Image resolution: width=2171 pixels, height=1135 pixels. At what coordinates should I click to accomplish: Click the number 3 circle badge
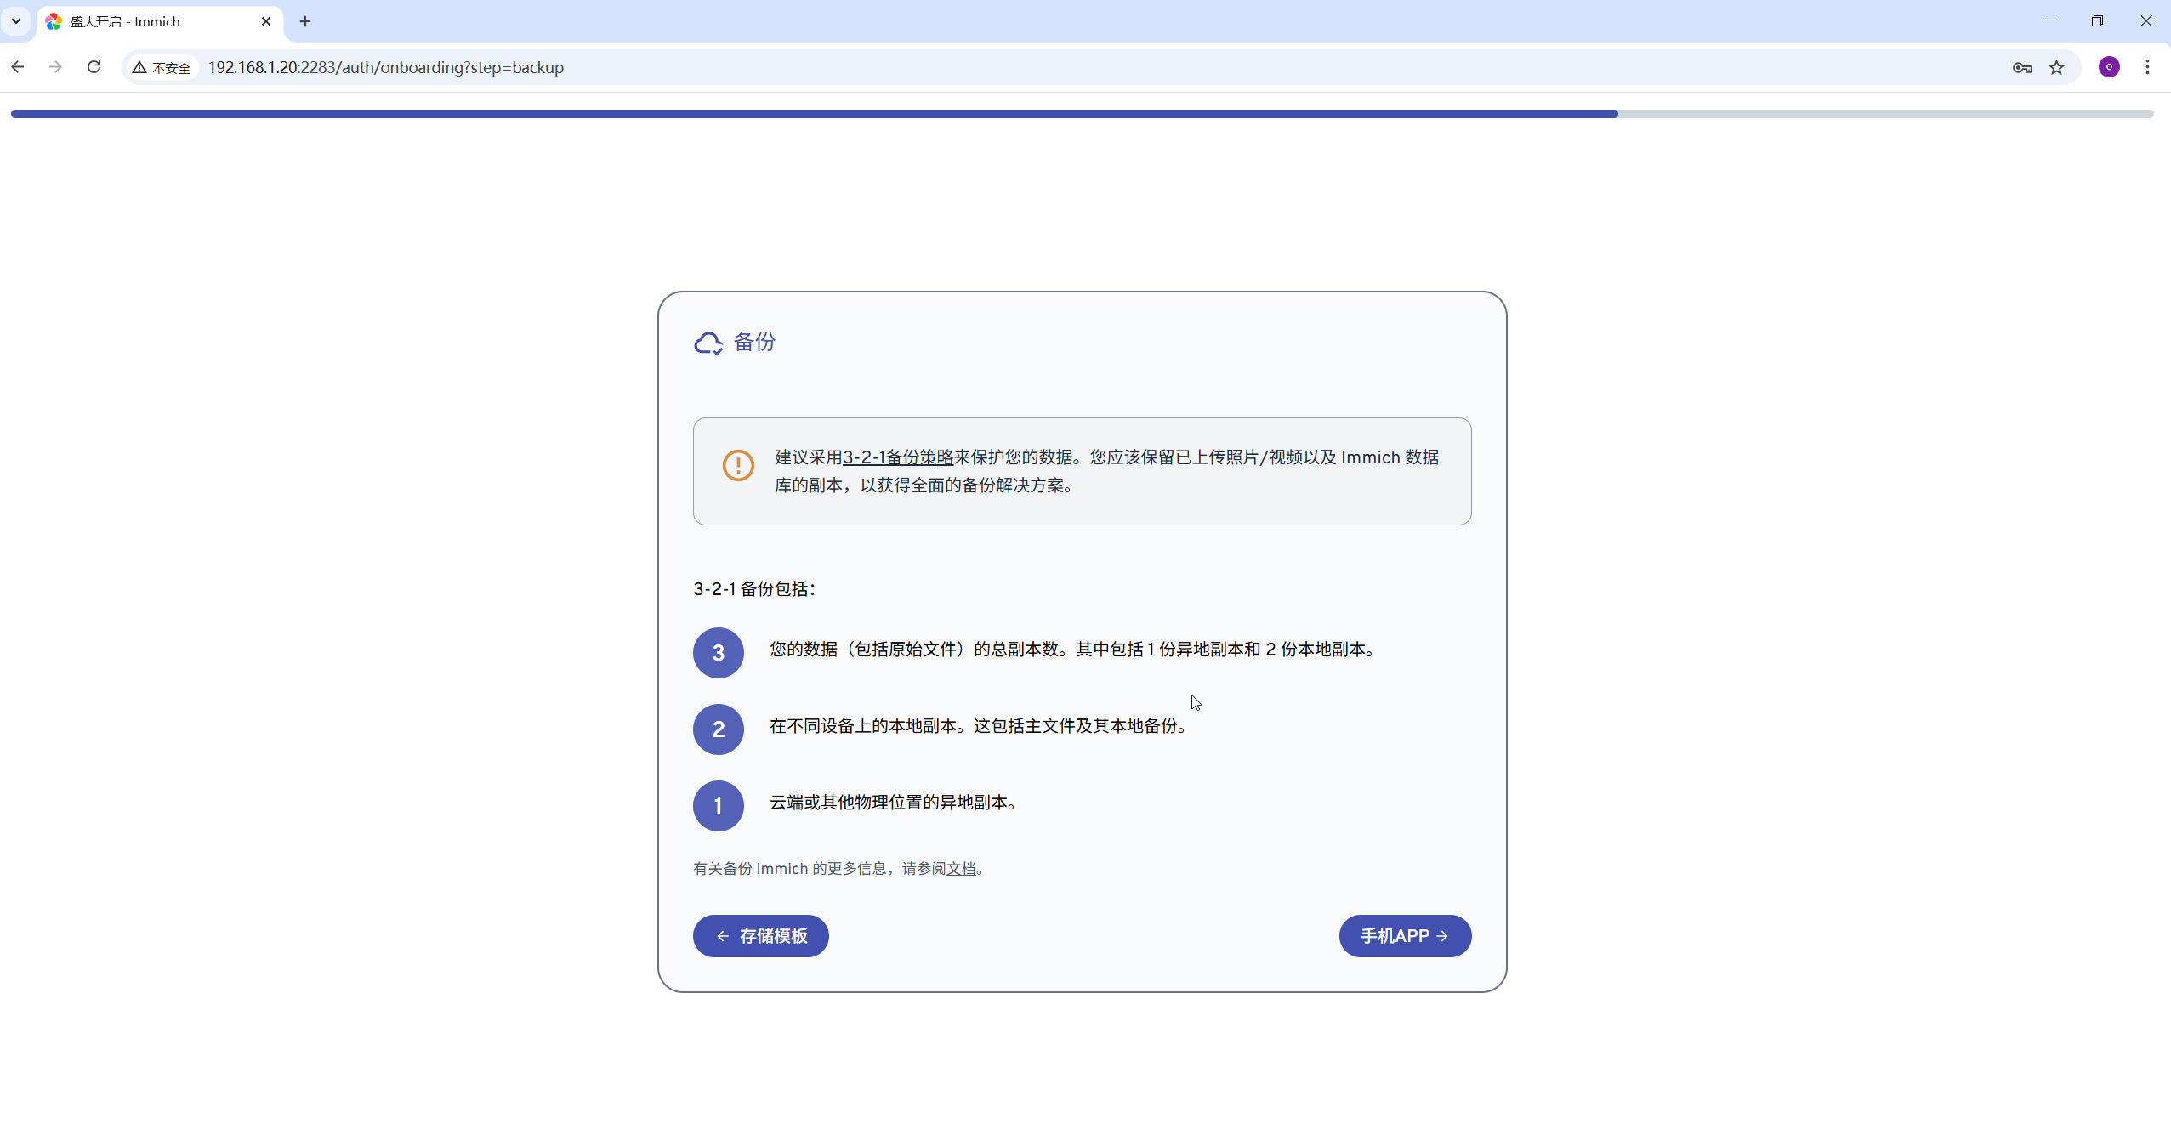pos(718,653)
